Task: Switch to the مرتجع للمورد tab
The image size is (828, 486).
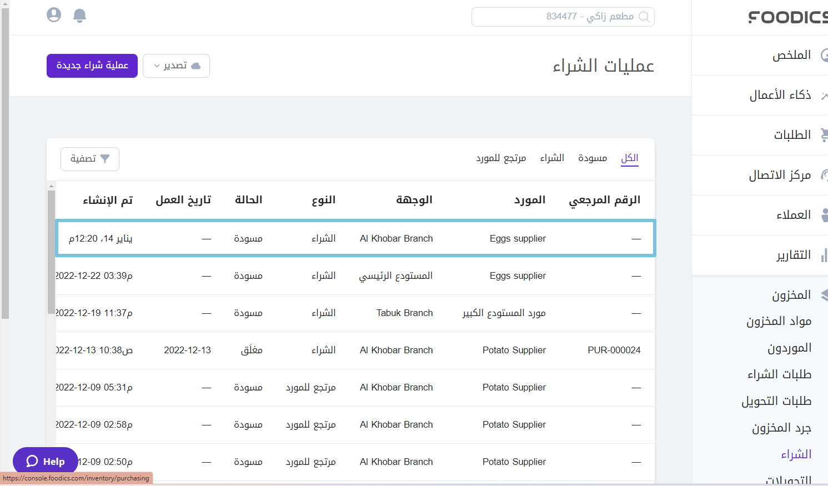Action: coord(500,158)
